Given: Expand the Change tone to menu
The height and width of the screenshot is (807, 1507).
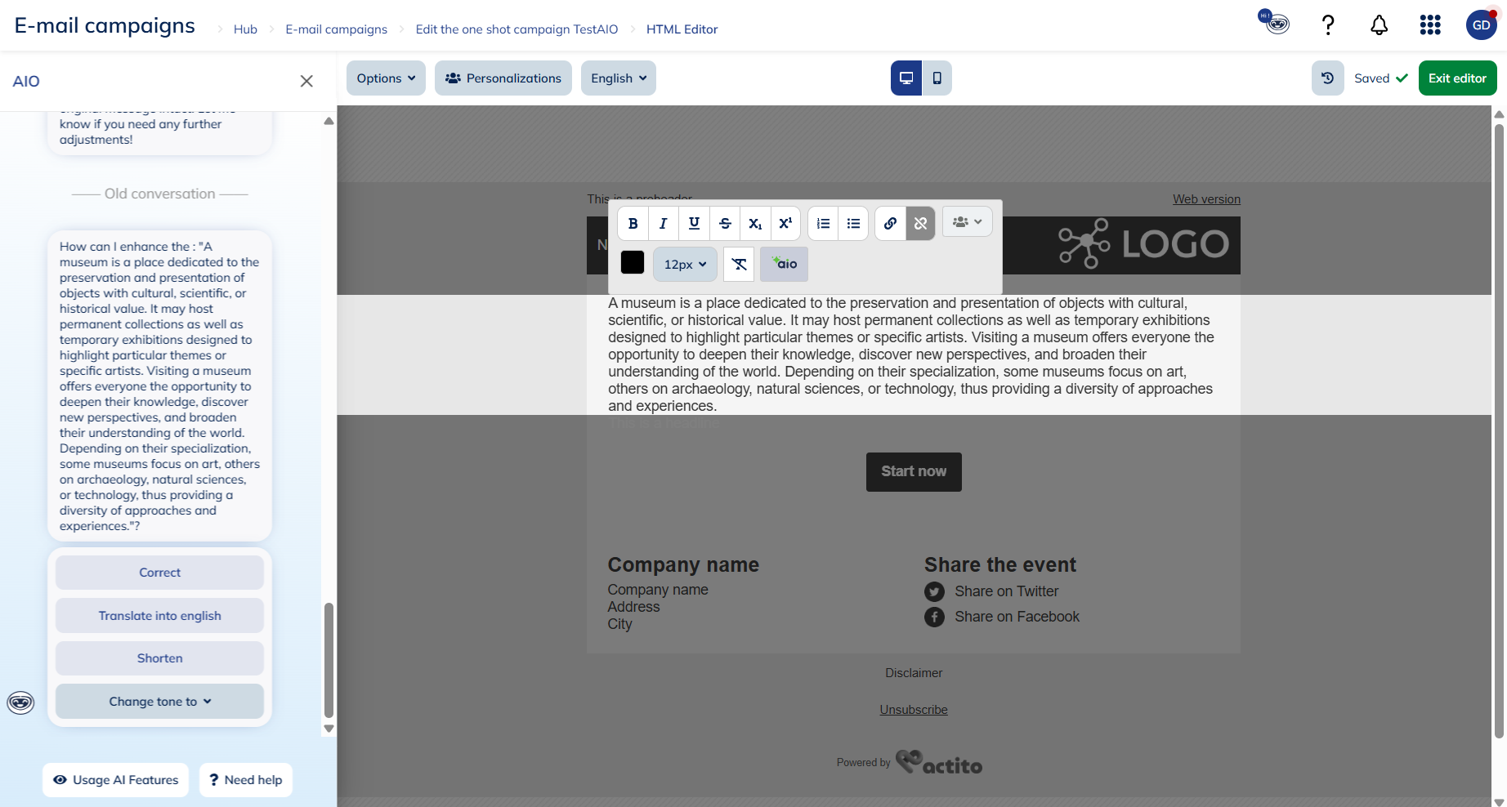Looking at the screenshot, I should pyautogui.click(x=159, y=702).
